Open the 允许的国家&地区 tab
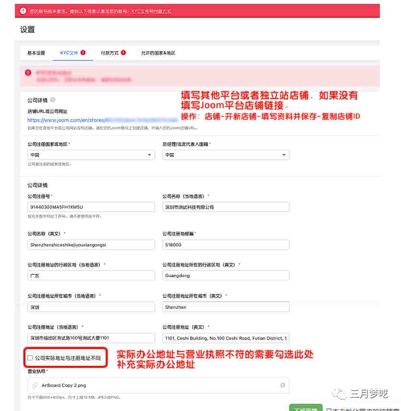401x411 pixels. click(x=158, y=53)
